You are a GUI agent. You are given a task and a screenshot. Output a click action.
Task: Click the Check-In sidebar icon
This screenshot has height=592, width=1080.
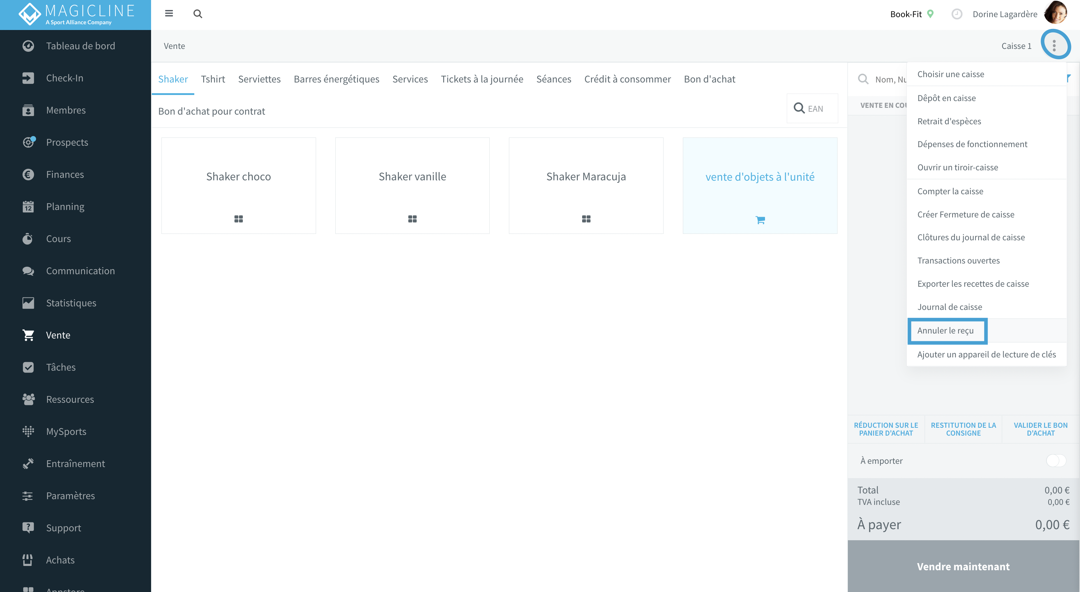click(28, 78)
